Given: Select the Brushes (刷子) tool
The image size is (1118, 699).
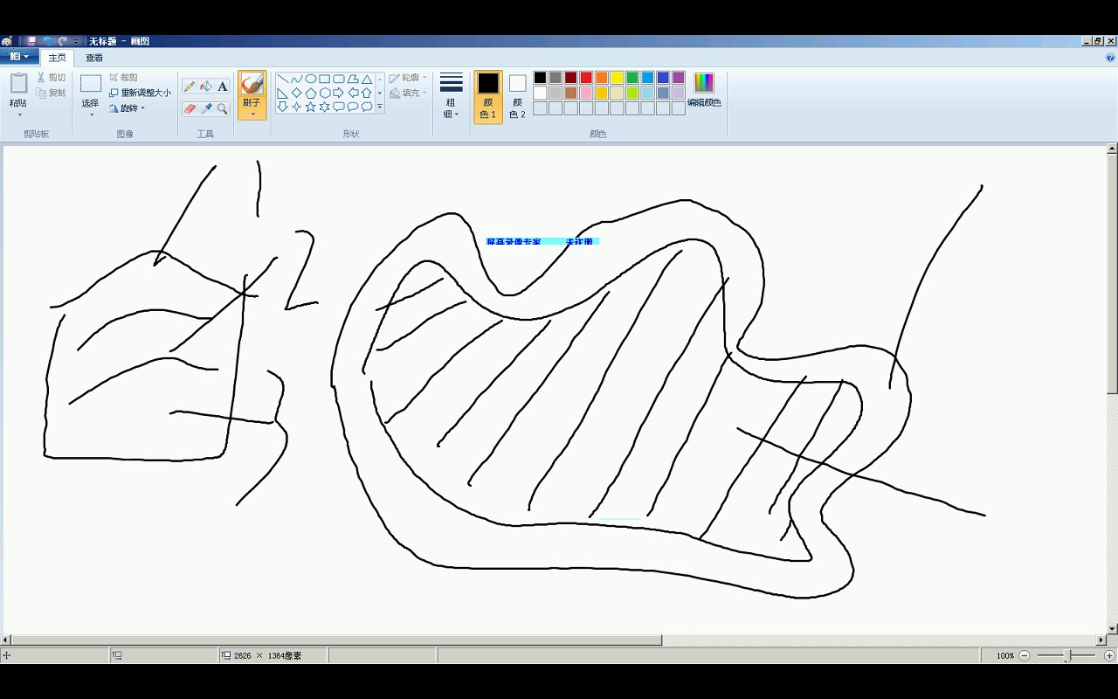Looking at the screenshot, I should 252,83.
